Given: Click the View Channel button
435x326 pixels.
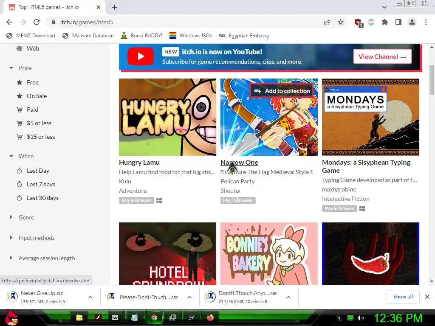Looking at the screenshot, I should tap(382, 56).
